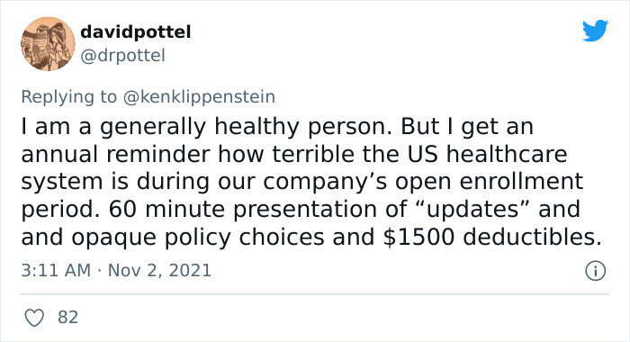Click the Nov 2, 2021 date
This screenshot has width=630, height=342.
click(159, 271)
